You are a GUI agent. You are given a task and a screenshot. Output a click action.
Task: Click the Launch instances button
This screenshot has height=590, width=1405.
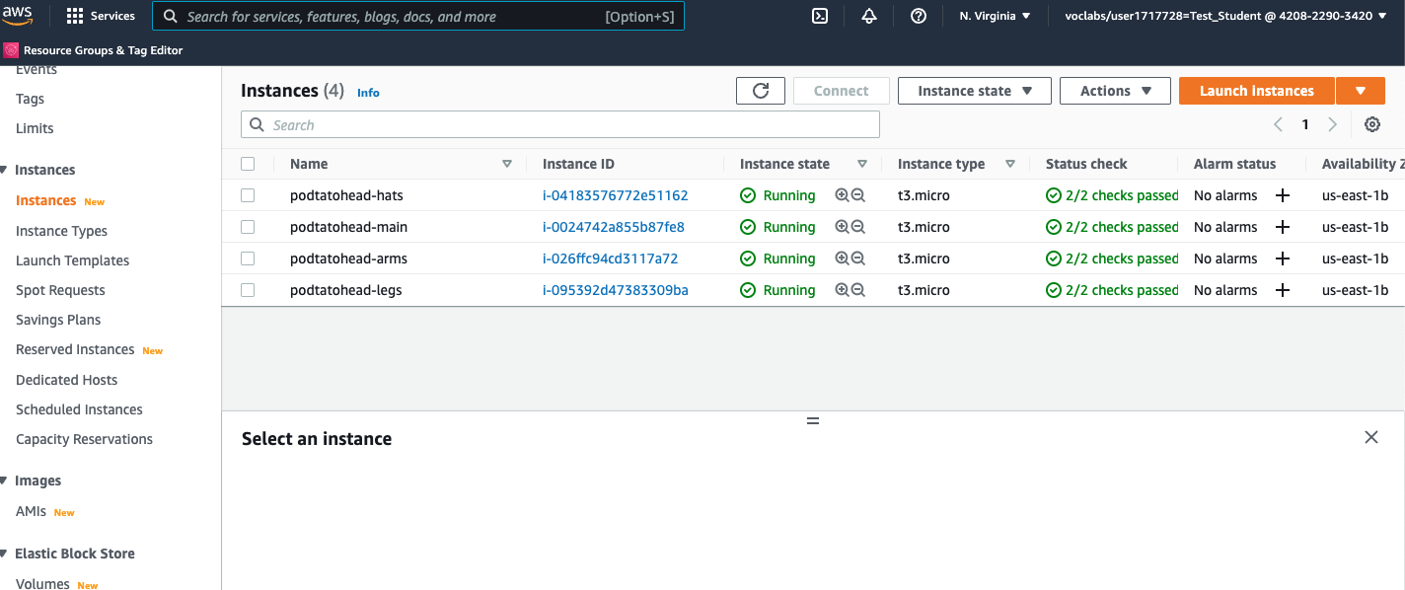tap(1256, 91)
